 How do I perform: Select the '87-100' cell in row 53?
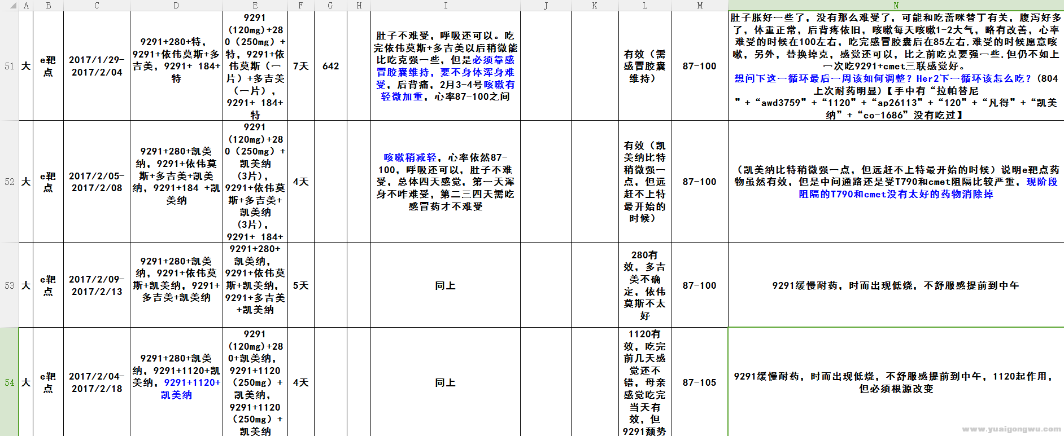pyautogui.click(x=700, y=285)
